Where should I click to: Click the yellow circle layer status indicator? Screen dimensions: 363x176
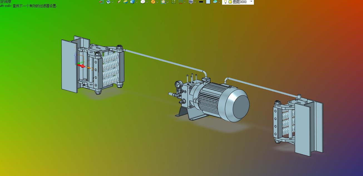[x=230, y=2]
